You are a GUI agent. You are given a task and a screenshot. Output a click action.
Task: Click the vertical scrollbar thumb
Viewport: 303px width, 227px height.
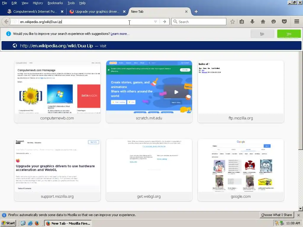[x=301, y=100]
